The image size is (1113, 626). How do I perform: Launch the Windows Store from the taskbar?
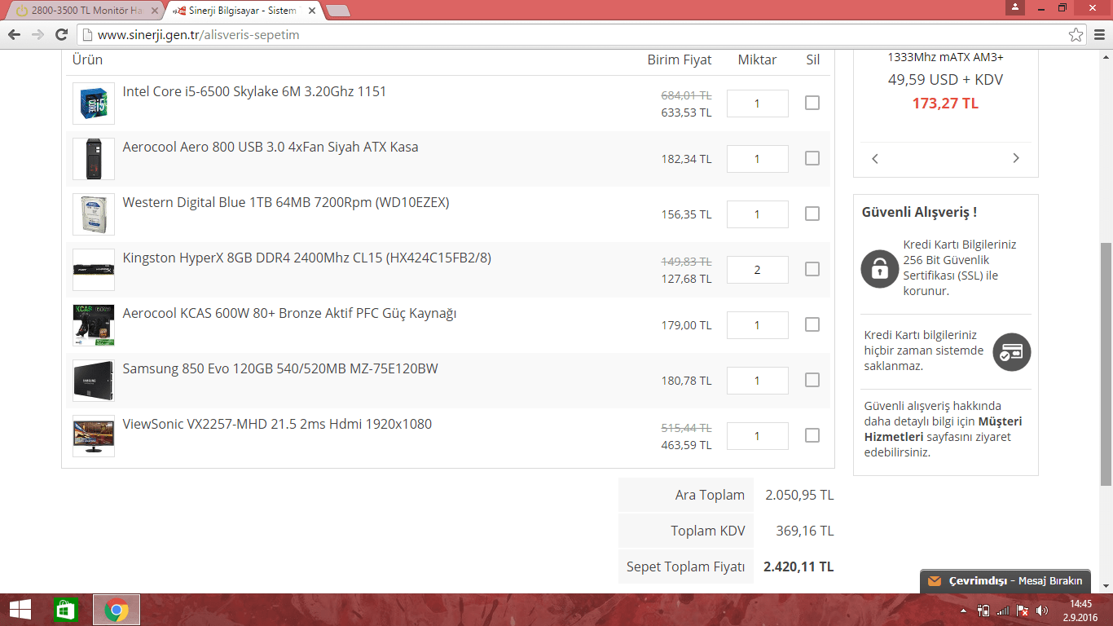pos(65,610)
